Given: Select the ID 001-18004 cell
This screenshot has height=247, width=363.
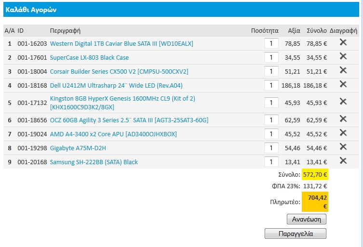Looking at the screenshot, I should [32, 71].
